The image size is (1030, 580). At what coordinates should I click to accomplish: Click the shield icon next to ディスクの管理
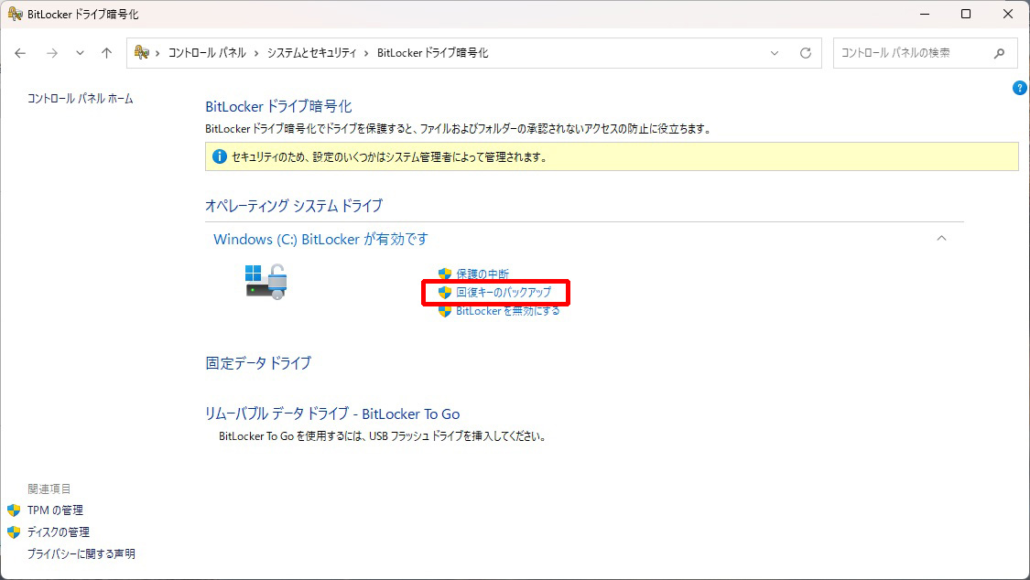coord(14,532)
